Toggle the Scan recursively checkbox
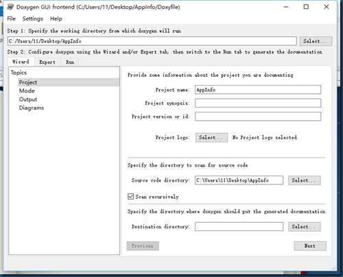Screen dimensions: 343x277 (130, 196)
